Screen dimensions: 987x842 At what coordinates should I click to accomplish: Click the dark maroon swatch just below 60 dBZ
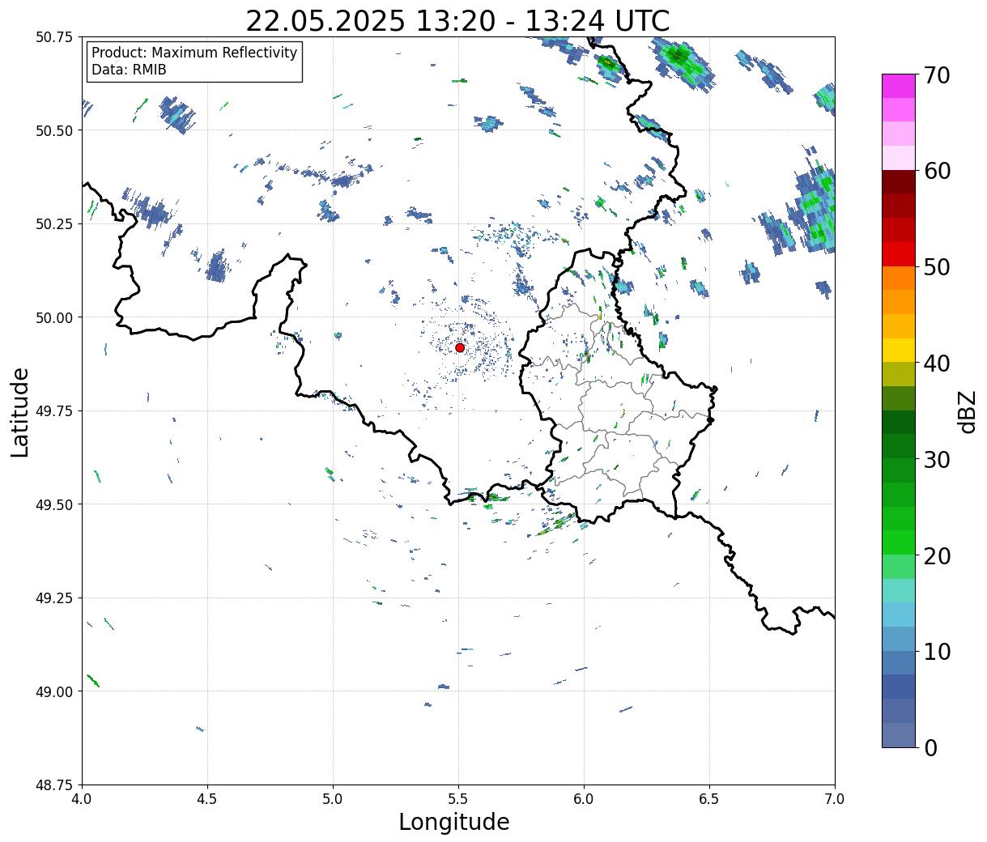[x=899, y=182]
